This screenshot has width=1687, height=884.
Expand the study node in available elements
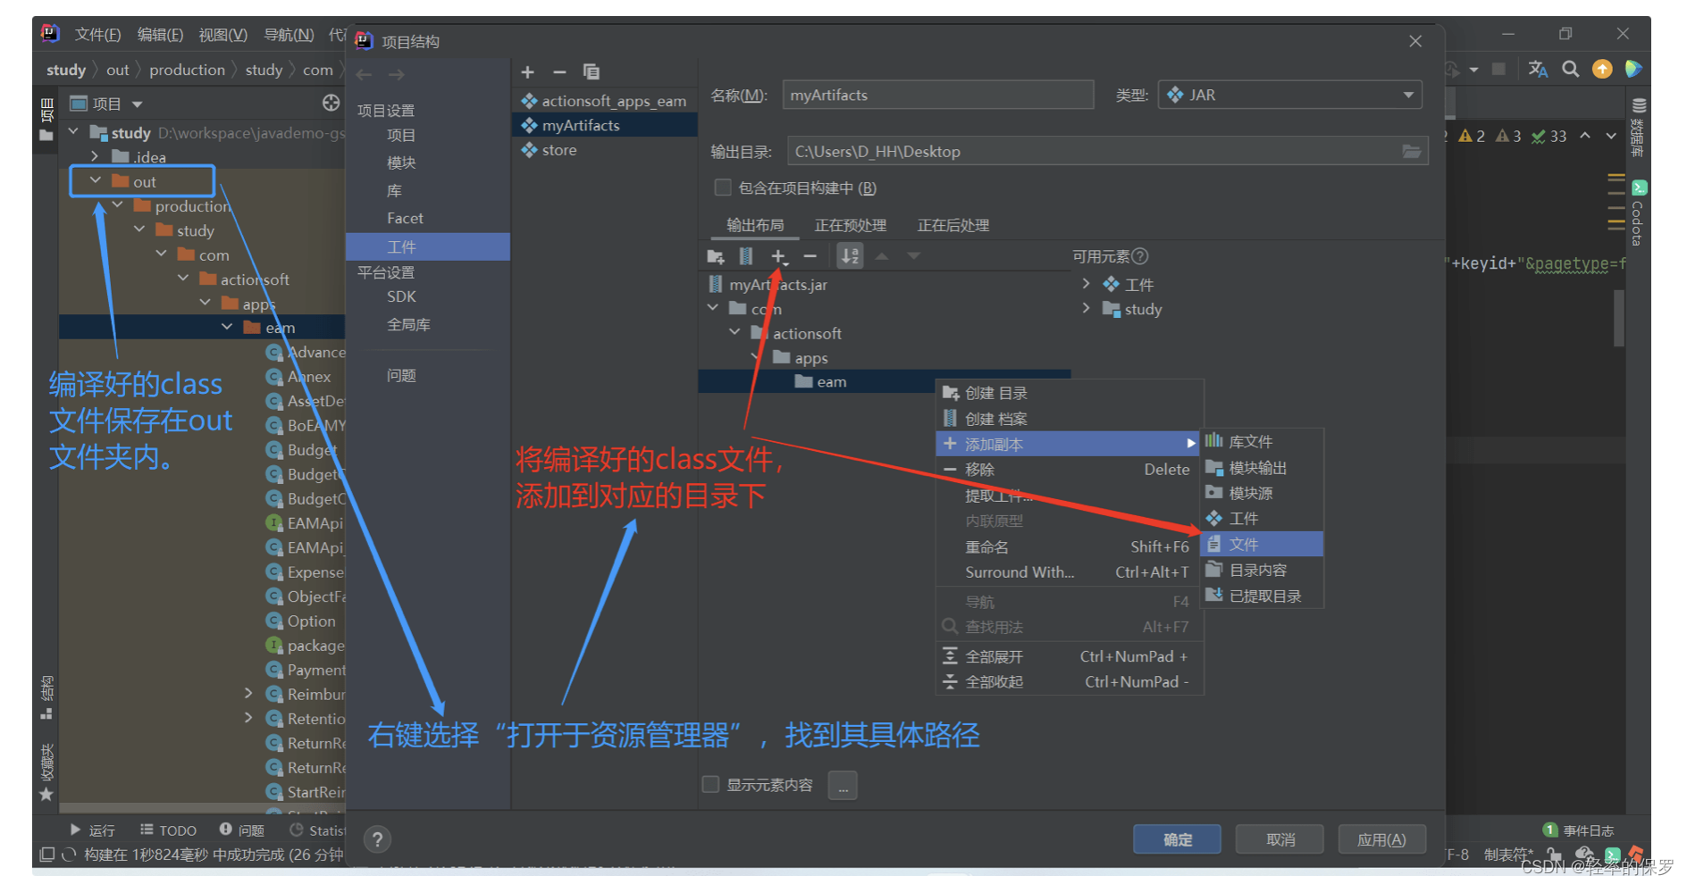pos(1086,308)
